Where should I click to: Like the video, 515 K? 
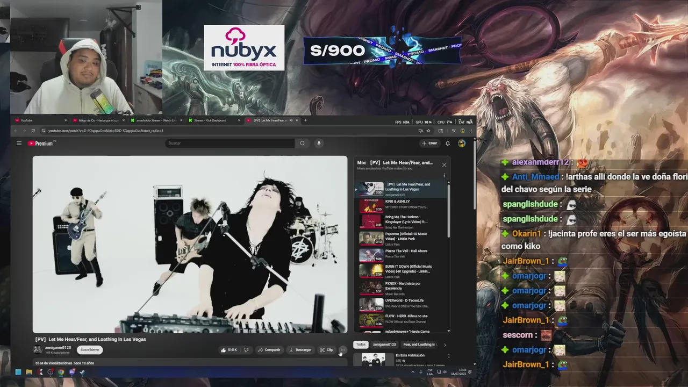[228, 350]
